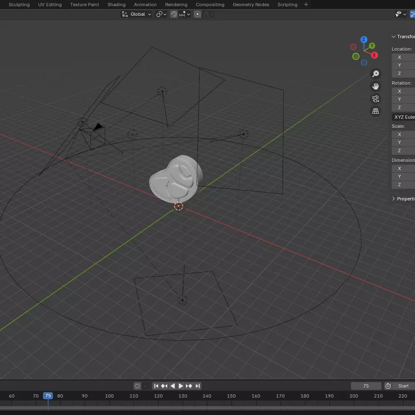Image resolution: width=415 pixels, height=415 pixels.
Task: Toggle the snapping magnet button
Action: [x=173, y=14]
